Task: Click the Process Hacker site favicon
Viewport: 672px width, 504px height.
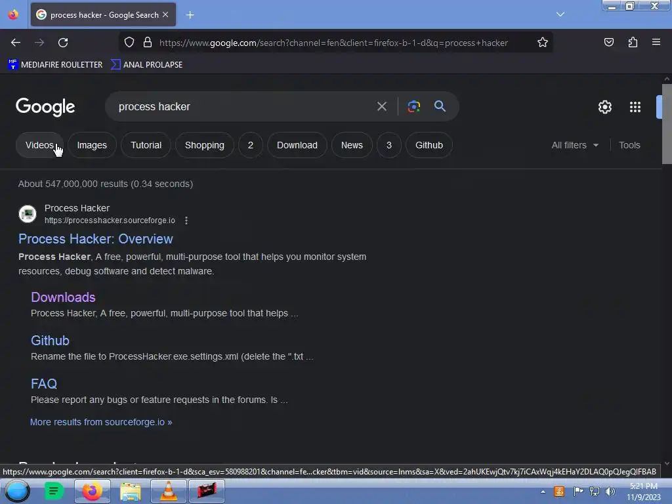Action: [28, 214]
